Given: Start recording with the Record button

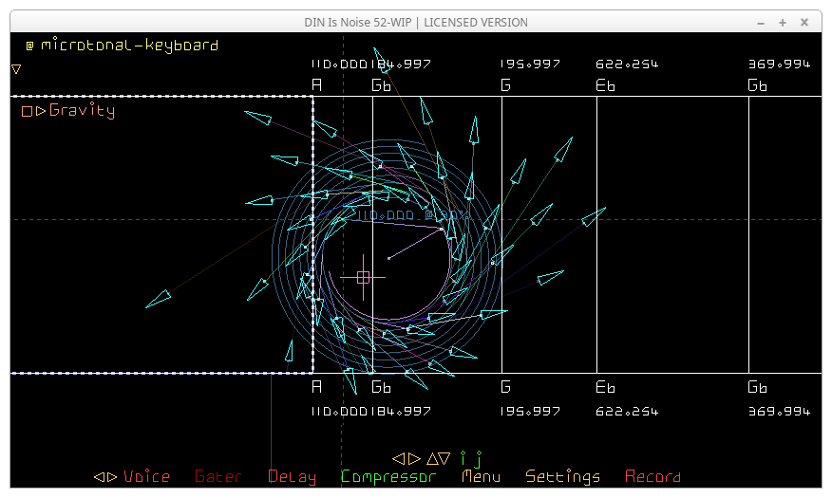Looking at the screenshot, I should pyautogui.click(x=652, y=477).
